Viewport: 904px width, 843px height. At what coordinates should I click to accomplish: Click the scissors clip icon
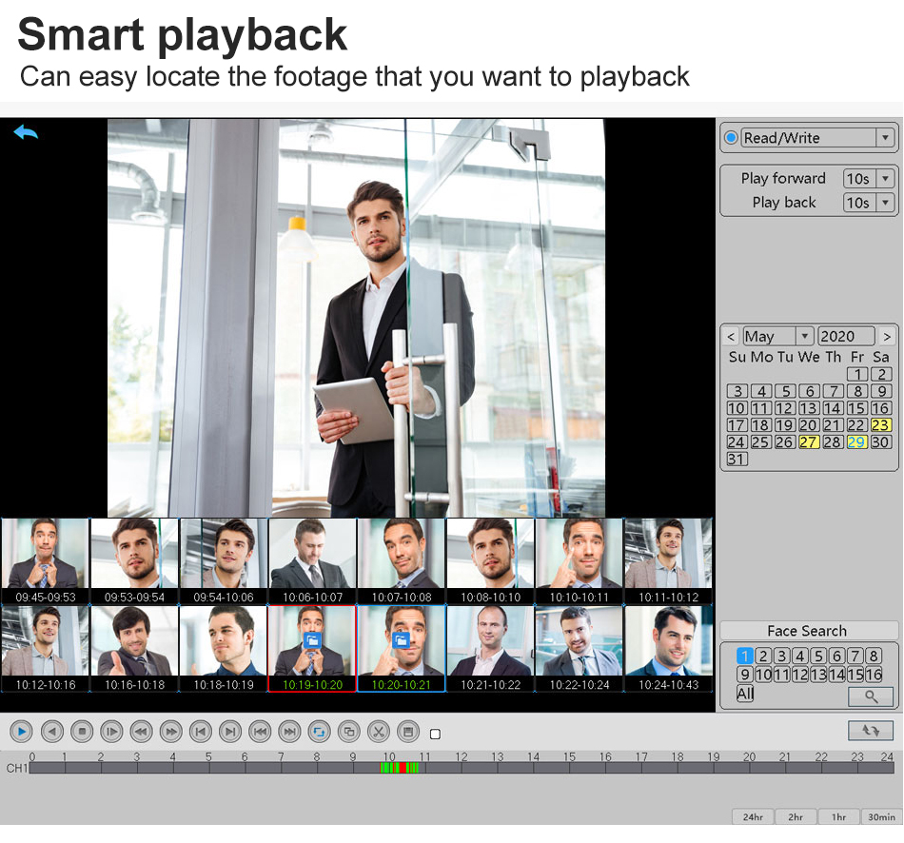pos(378,732)
